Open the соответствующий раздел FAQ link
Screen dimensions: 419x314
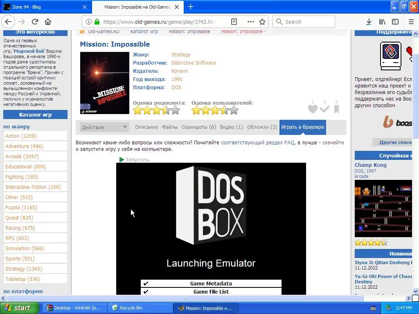(258, 143)
